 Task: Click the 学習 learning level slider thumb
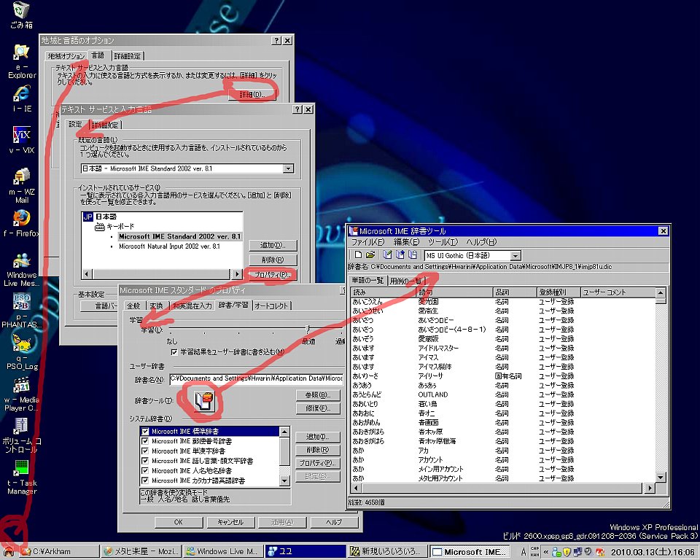tap(307, 330)
